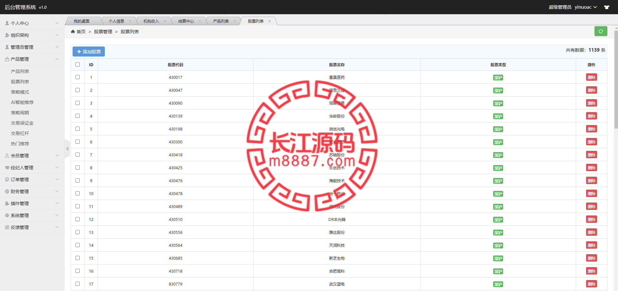Viewport: 618px width, 291px height.
Task: Close the 产品列表 tab
Action: point(234,21)
